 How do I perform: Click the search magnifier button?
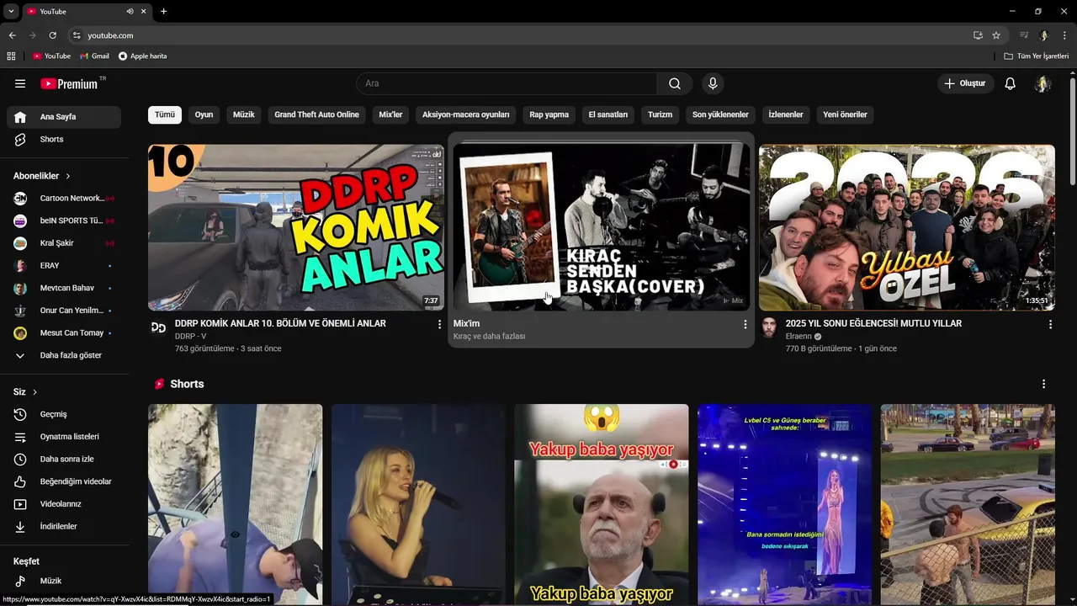click(675, 83)
